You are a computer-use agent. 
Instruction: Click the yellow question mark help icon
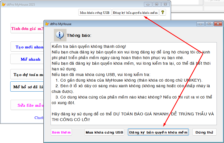[x=162, y=12]
